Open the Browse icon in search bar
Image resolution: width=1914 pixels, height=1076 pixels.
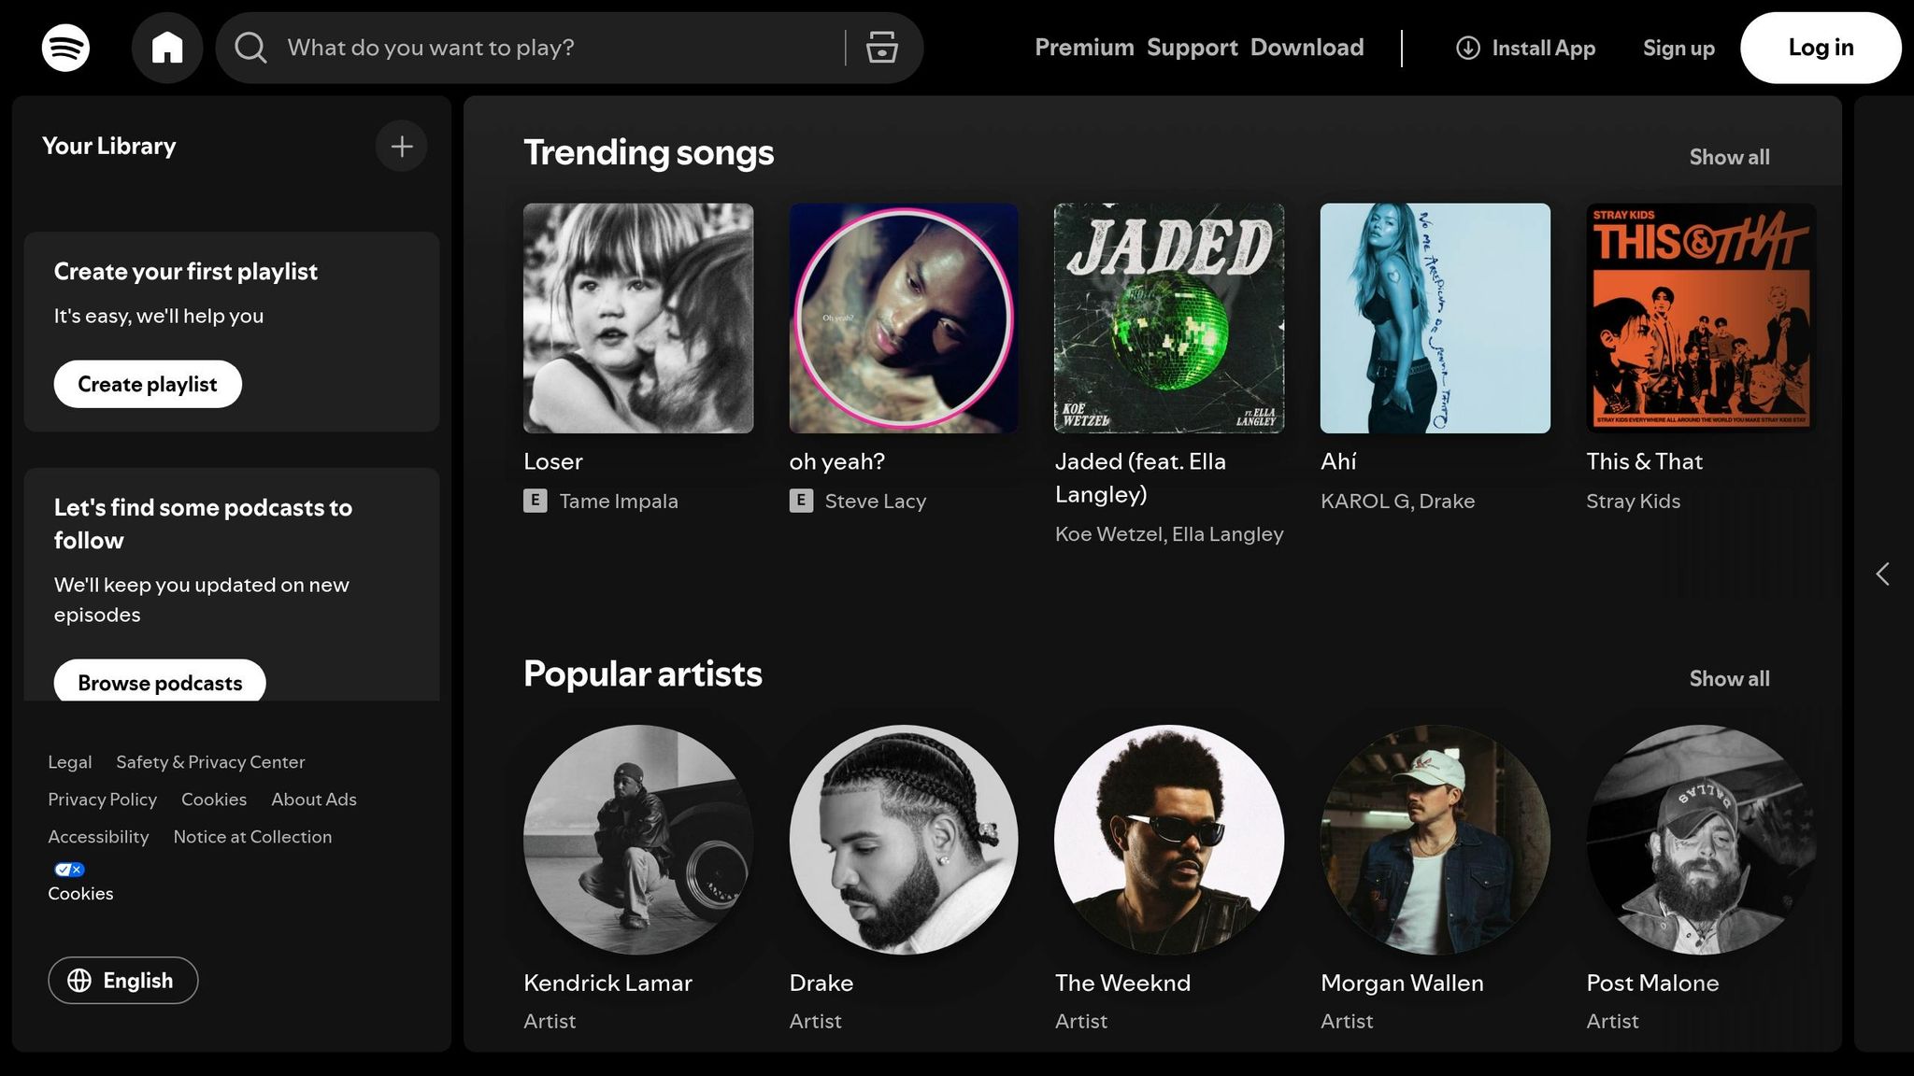(x=881, y=48)
